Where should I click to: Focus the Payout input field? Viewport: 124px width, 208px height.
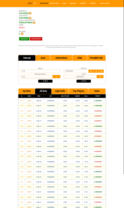[40, 71]
